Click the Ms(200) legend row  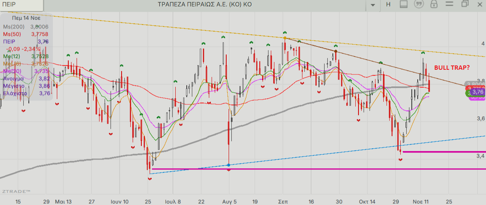(x=26, y=26)
